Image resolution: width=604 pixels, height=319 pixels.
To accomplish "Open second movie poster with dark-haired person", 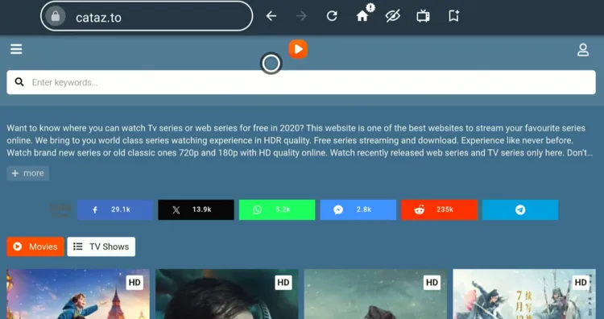I will (x=227, y=294).
